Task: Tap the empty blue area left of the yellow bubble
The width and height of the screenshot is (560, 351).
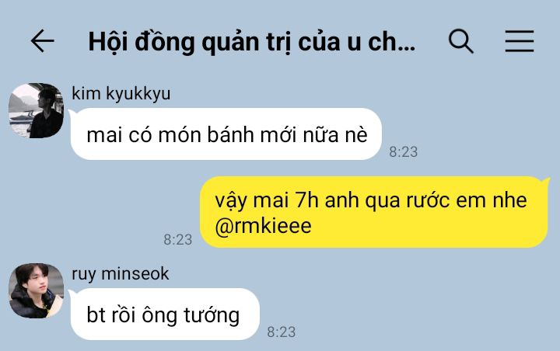Action: 100,210
